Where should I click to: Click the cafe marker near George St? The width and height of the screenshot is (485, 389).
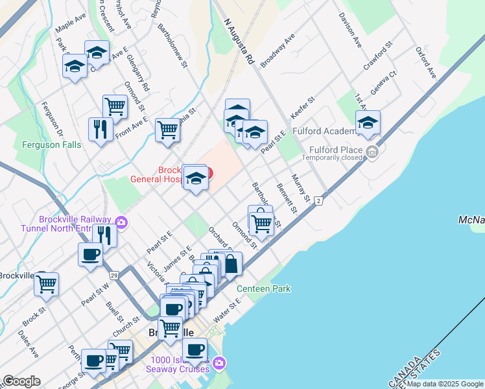point(94,362)
